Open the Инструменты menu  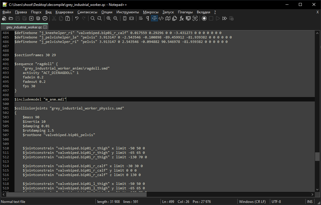127,12
